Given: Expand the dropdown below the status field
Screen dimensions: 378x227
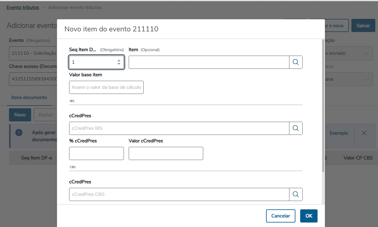Looking at the screenshot, I should pyautogui.click(x=366, y=80).
